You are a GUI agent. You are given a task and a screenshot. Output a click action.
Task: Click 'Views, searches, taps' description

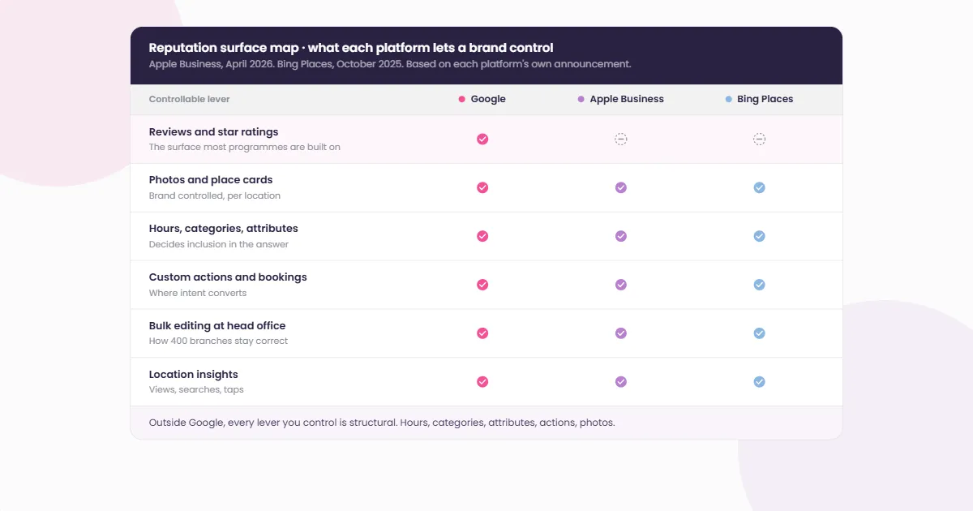click(196, 389)
